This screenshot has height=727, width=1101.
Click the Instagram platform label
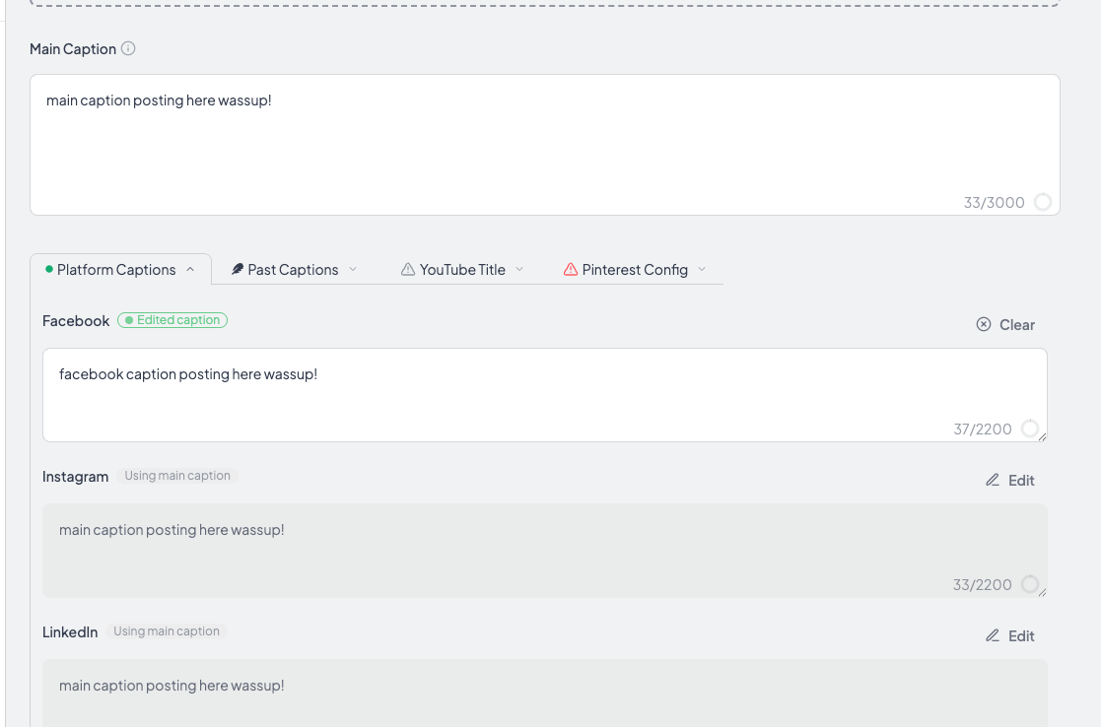click(75, 477)
